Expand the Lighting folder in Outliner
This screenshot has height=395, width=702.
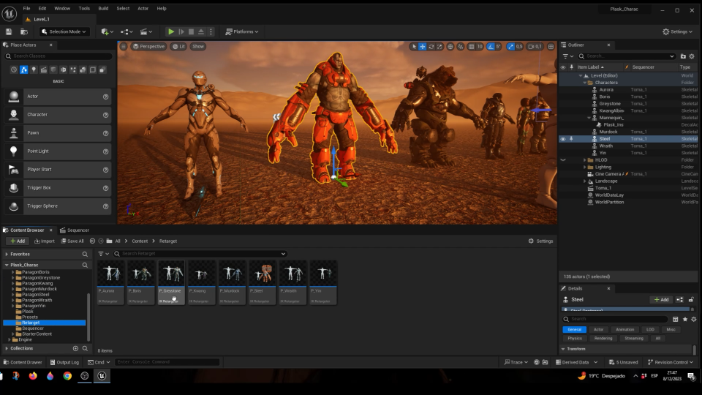585,167
